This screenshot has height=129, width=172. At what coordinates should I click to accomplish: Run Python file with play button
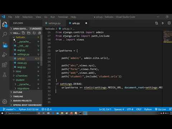[x=163, y=23]
